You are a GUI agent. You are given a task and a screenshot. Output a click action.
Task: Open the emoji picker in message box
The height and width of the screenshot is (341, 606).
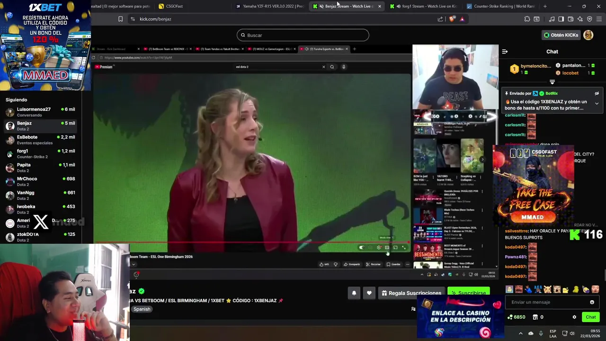592,302
